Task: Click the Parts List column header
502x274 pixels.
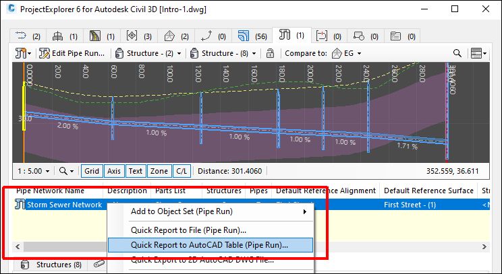Action: 170,191
